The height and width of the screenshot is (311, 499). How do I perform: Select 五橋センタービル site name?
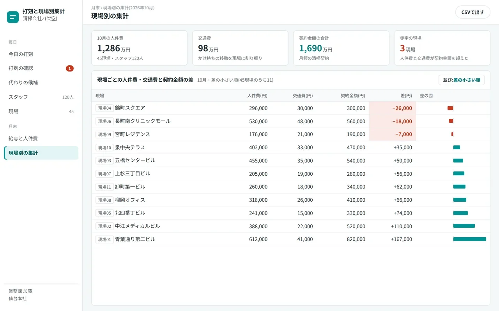tap(135, 161)
